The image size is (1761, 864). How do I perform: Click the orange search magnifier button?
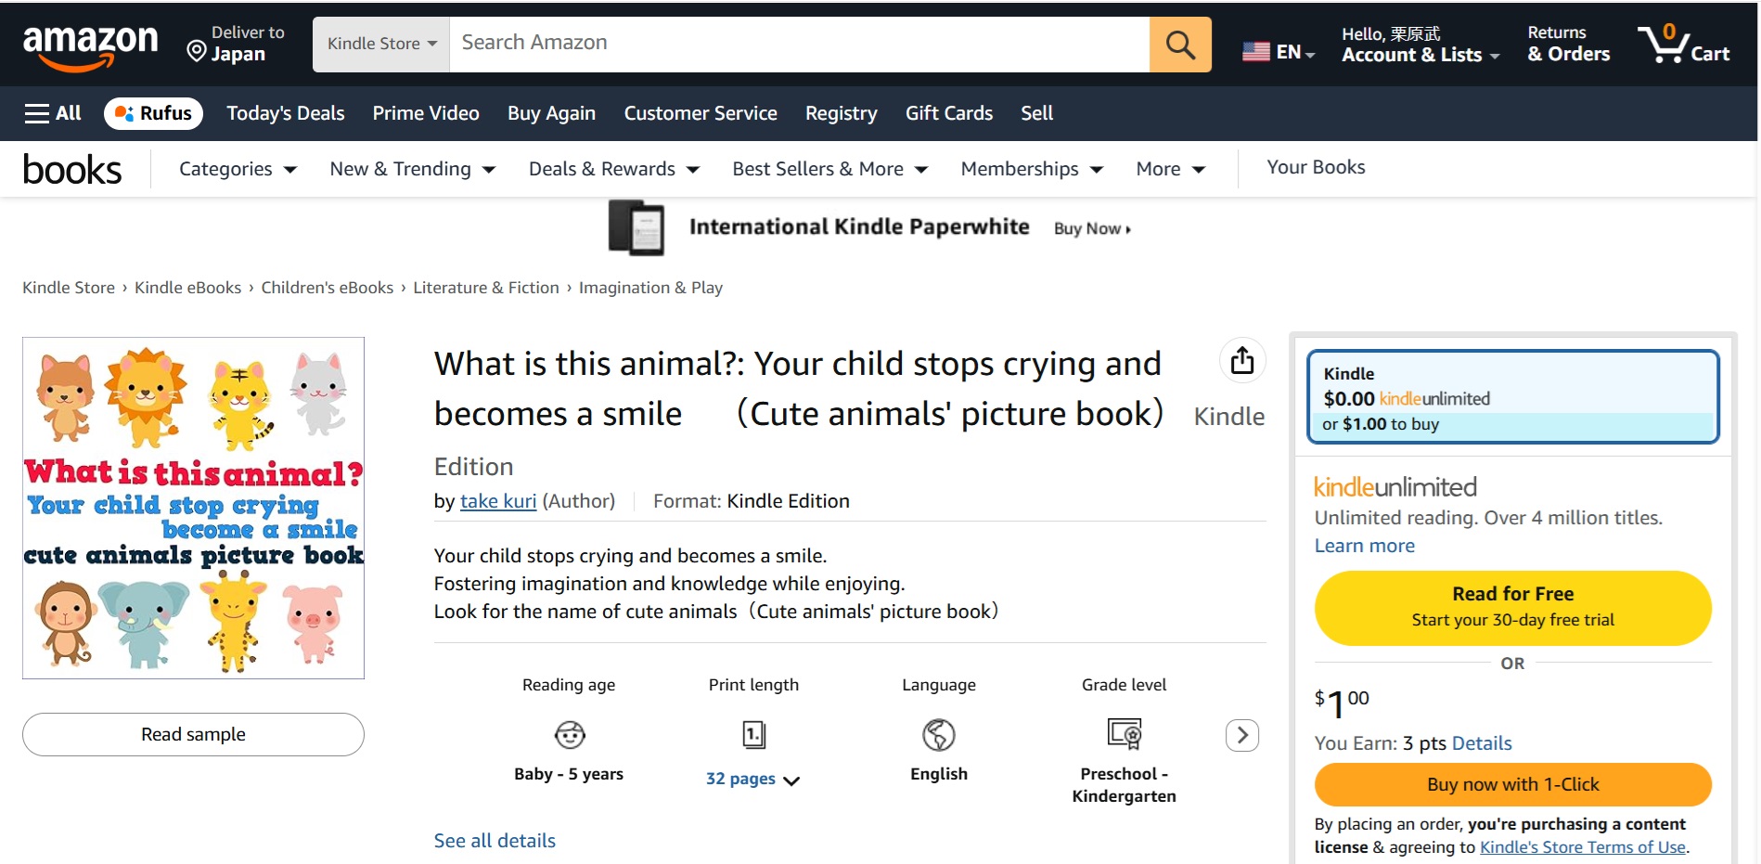tap(1179, 44)
